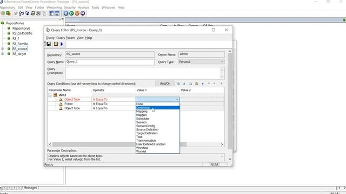Open the Versioning menu in main window
This screenshot has height=194, width=346.
point(54,7)
